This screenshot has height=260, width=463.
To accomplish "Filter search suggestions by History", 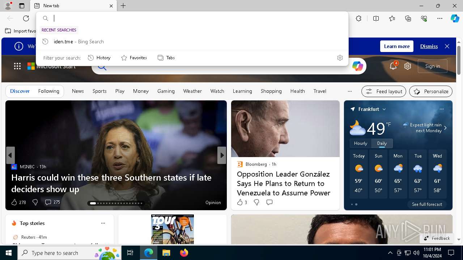I will click(99, 58).
